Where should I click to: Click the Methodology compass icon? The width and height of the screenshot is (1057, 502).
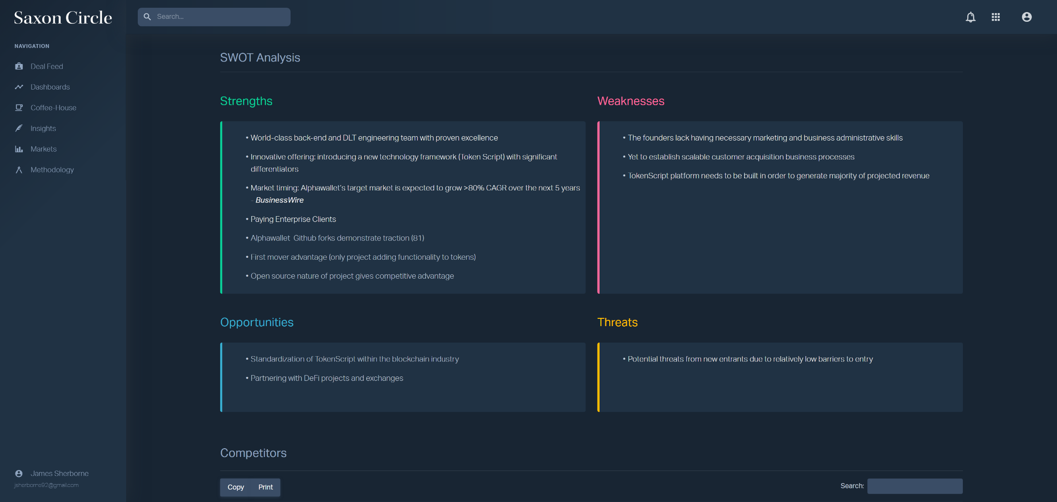[19, 170]
